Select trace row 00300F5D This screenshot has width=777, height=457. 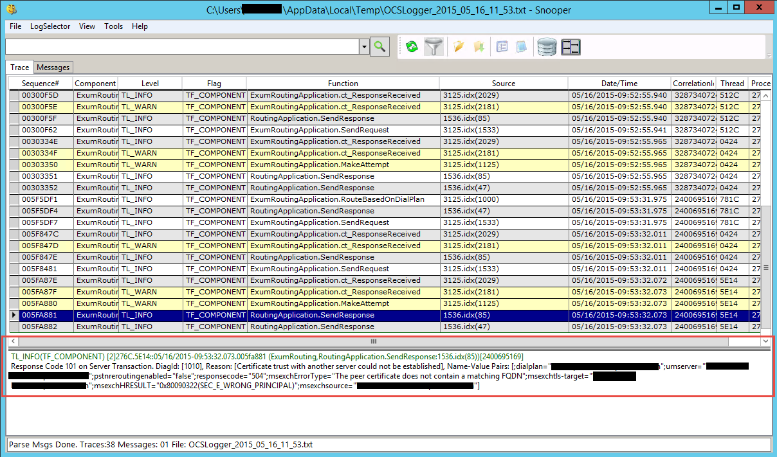pos(385,95)
